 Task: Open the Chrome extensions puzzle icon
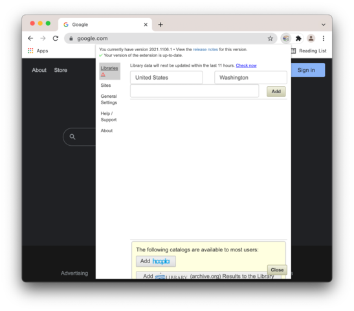coord(298,38)
